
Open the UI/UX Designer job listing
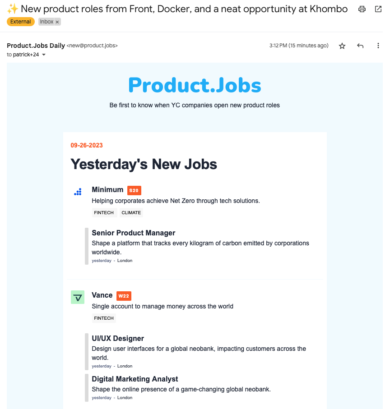pos(117,338)
